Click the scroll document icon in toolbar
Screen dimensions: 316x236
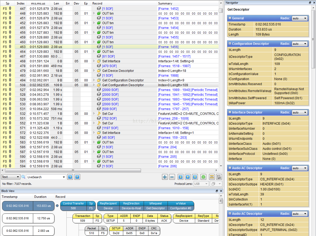tap(219, 177)
